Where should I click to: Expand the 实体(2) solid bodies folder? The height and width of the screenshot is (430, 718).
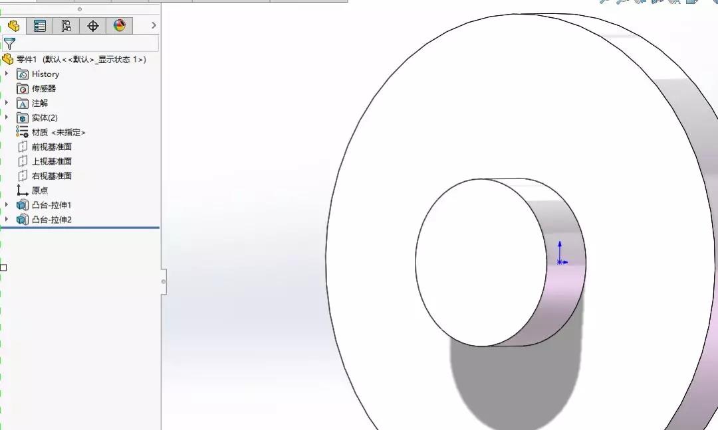pos(7,117)
